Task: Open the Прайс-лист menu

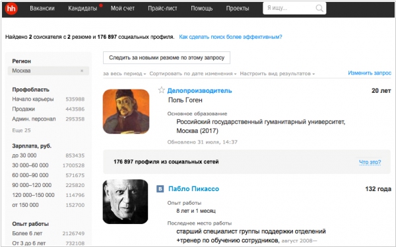Action: pos(162,9)
